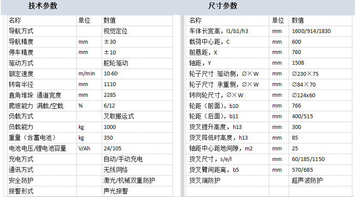The width and height of the screenshot is (355, 197).
Task: Select the ∅230×75 value cell
Action: coord(320,74)
